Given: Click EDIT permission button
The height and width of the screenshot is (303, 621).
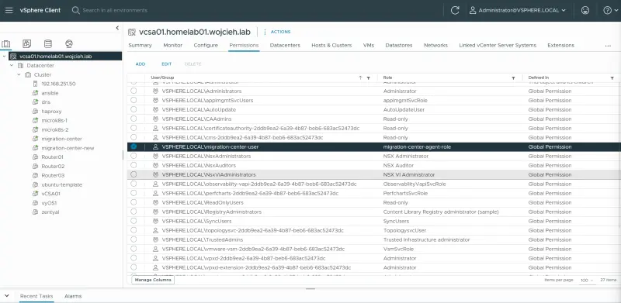Looking at the screenshot, I should tap(166, 64).
